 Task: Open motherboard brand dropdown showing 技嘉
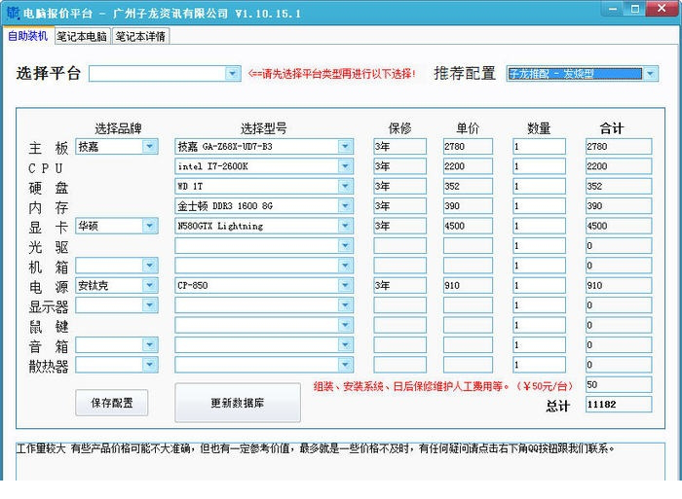pyautogui.click(x=150, y=146)
